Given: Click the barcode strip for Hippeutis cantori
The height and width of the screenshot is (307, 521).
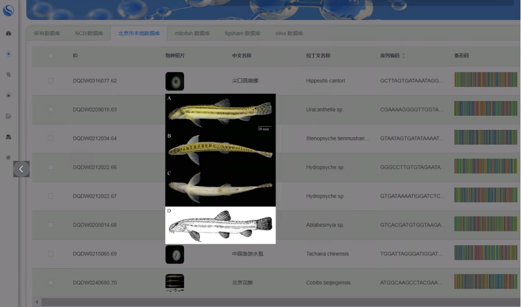Looking at the screenshot, I should (x=485, y=80).
